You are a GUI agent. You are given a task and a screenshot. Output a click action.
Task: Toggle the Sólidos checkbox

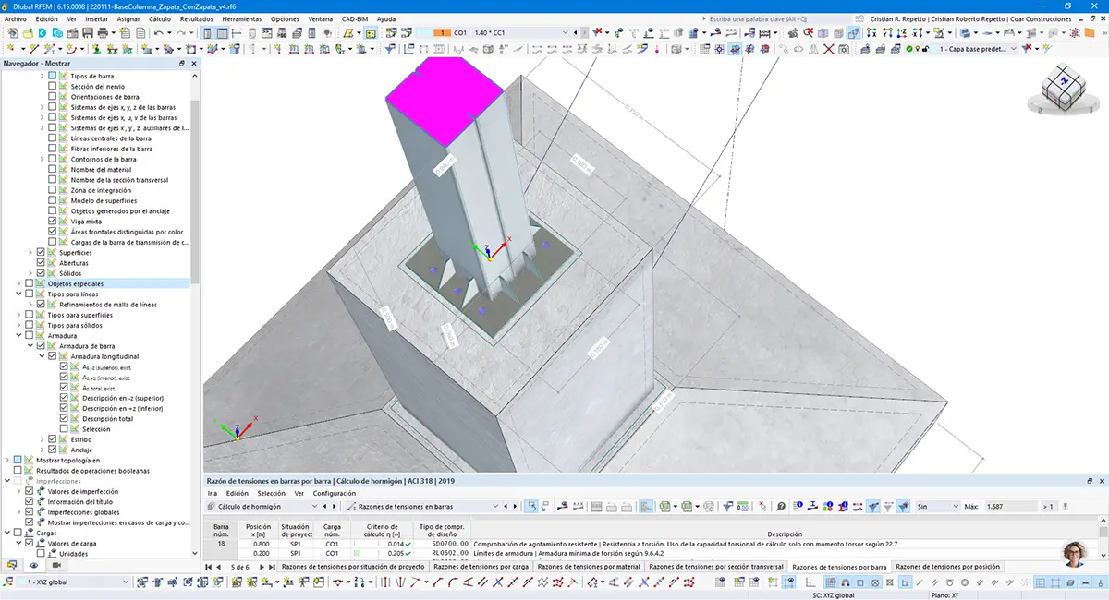pyautogui.click(x=41, y=273)
